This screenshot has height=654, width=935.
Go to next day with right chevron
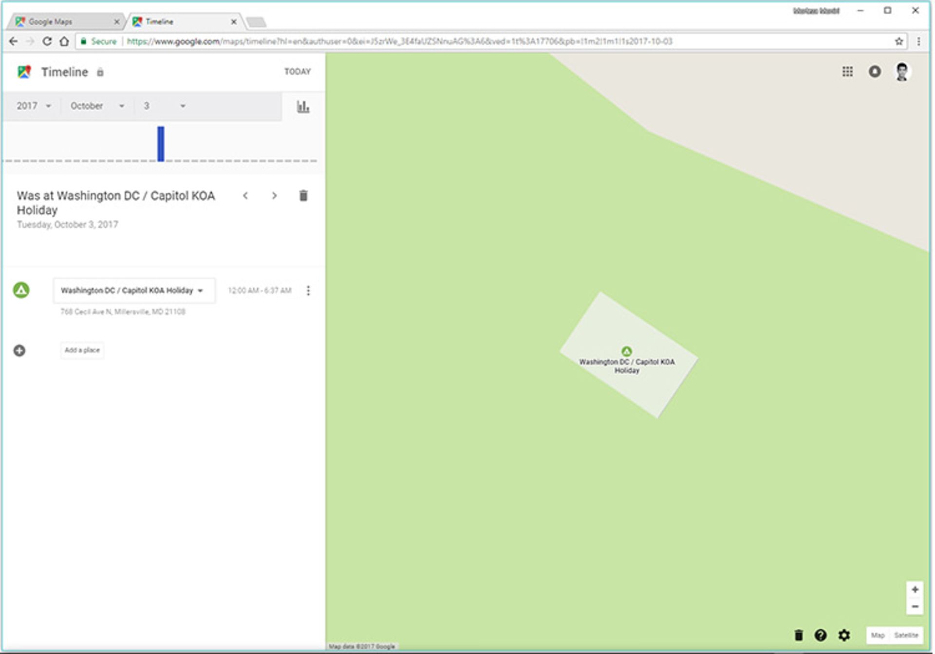coord(274,196)
